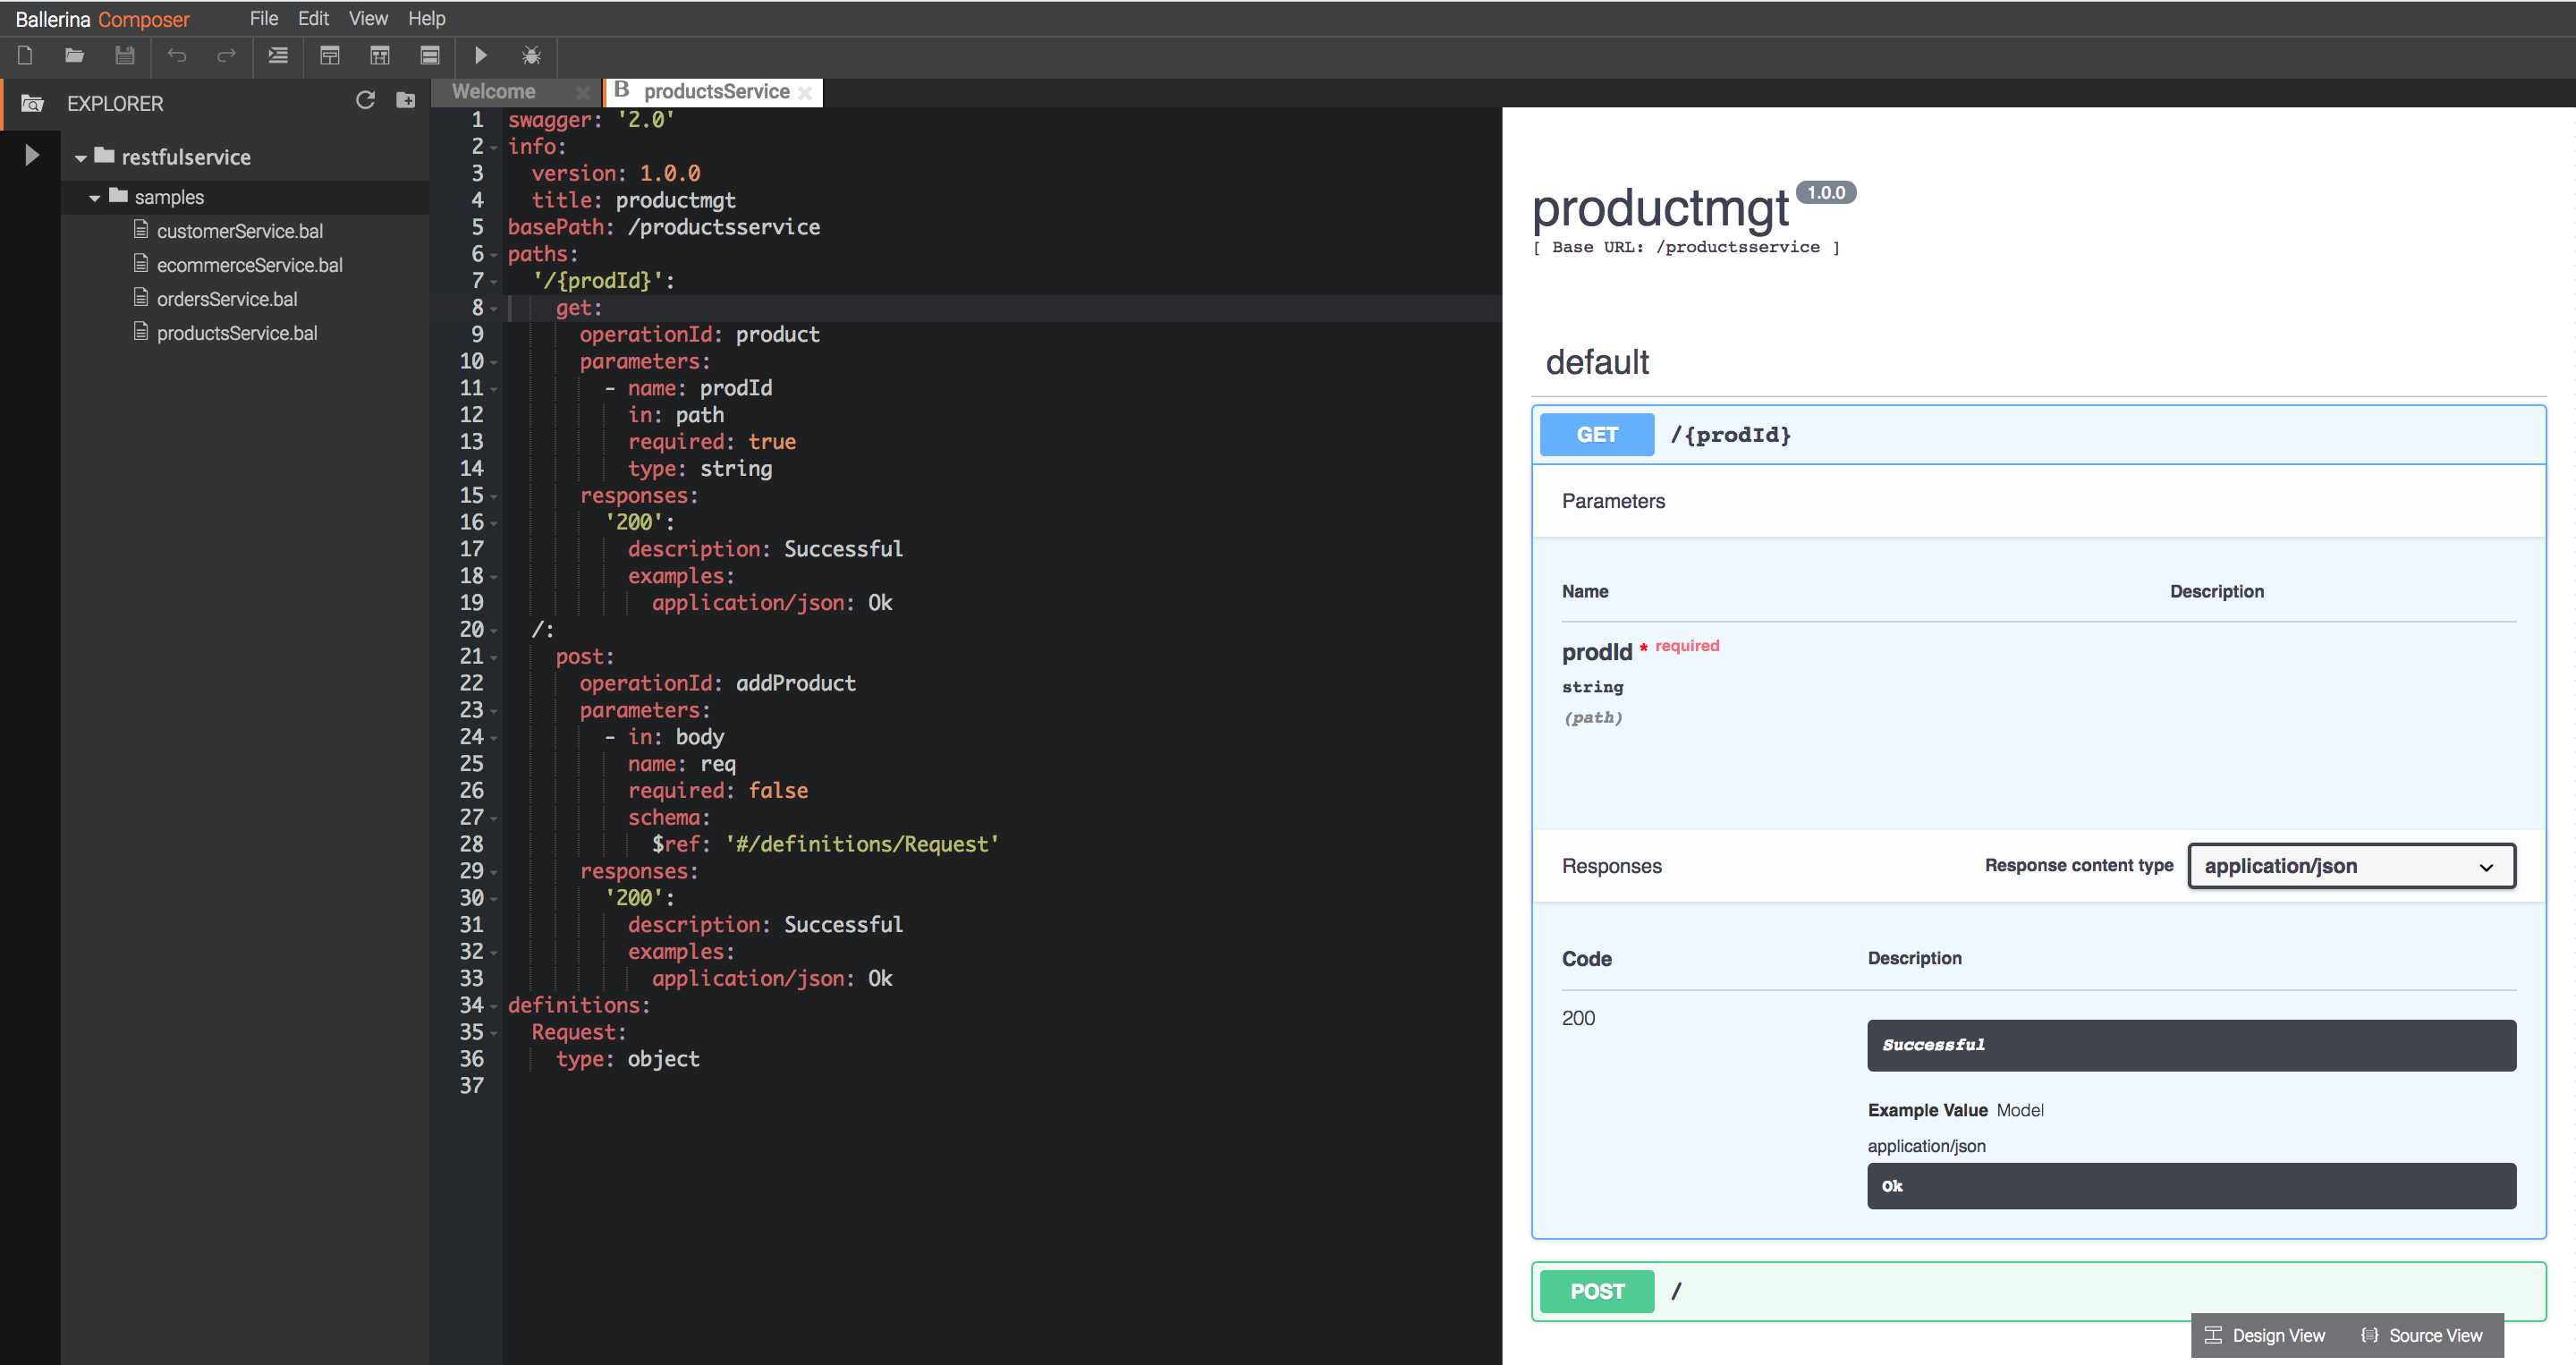Click the new file icon in toolbar
Image resolution: width=2576 pixels, height=1365 pixels.
click(x=25, y=56)
